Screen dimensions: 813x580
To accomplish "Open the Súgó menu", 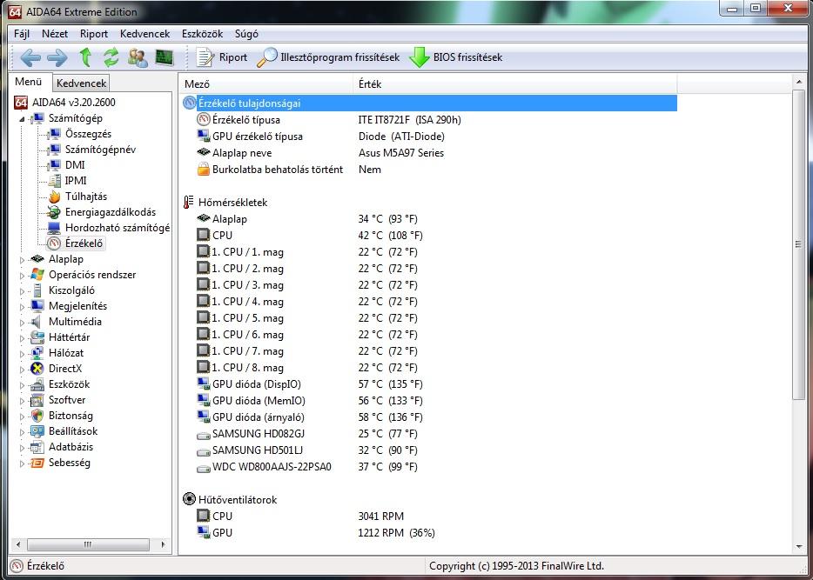I will point(246,34).
